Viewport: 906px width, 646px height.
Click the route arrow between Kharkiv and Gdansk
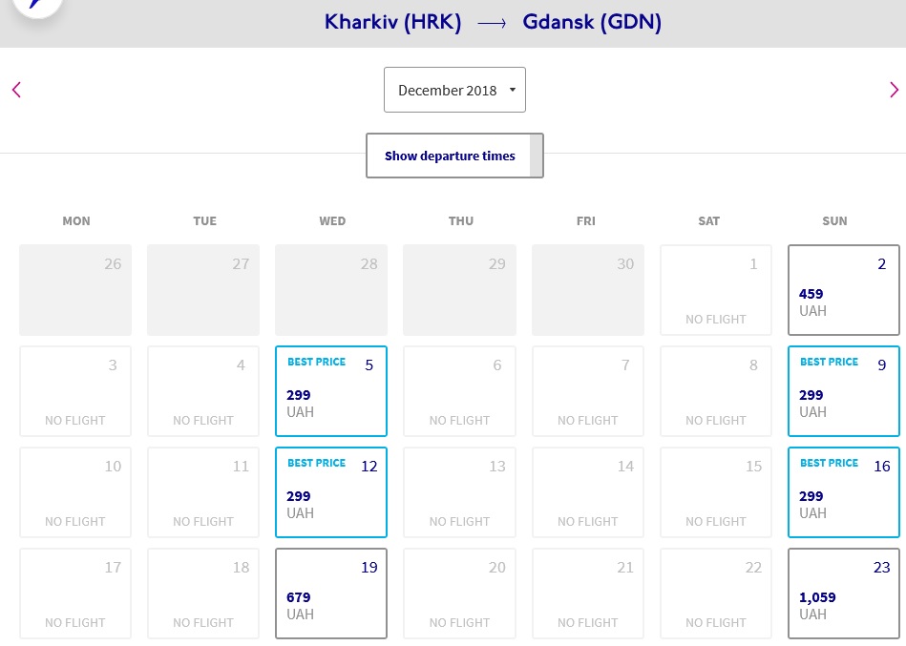pos(492,23)
